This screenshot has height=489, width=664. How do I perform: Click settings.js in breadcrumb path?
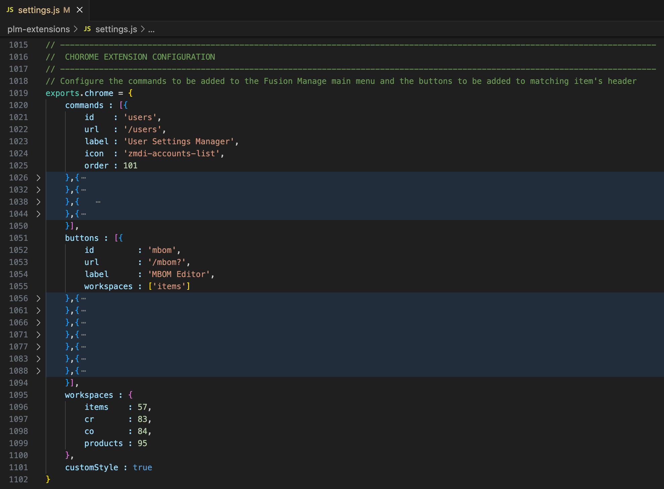tap(116, 29)
